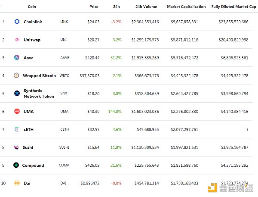Select the red UMA logo icon
This screenshot has height=197, width=258.
(17, 111)
